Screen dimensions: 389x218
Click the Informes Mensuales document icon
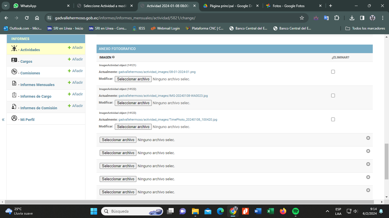[x=14, y=83]
